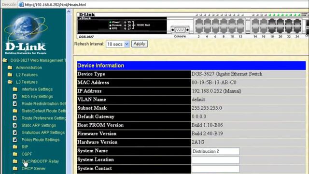Screen dimensions: 309x174
Task: Click the browser address bar URL
Action: pyautogui.click(x=56, y=4)
